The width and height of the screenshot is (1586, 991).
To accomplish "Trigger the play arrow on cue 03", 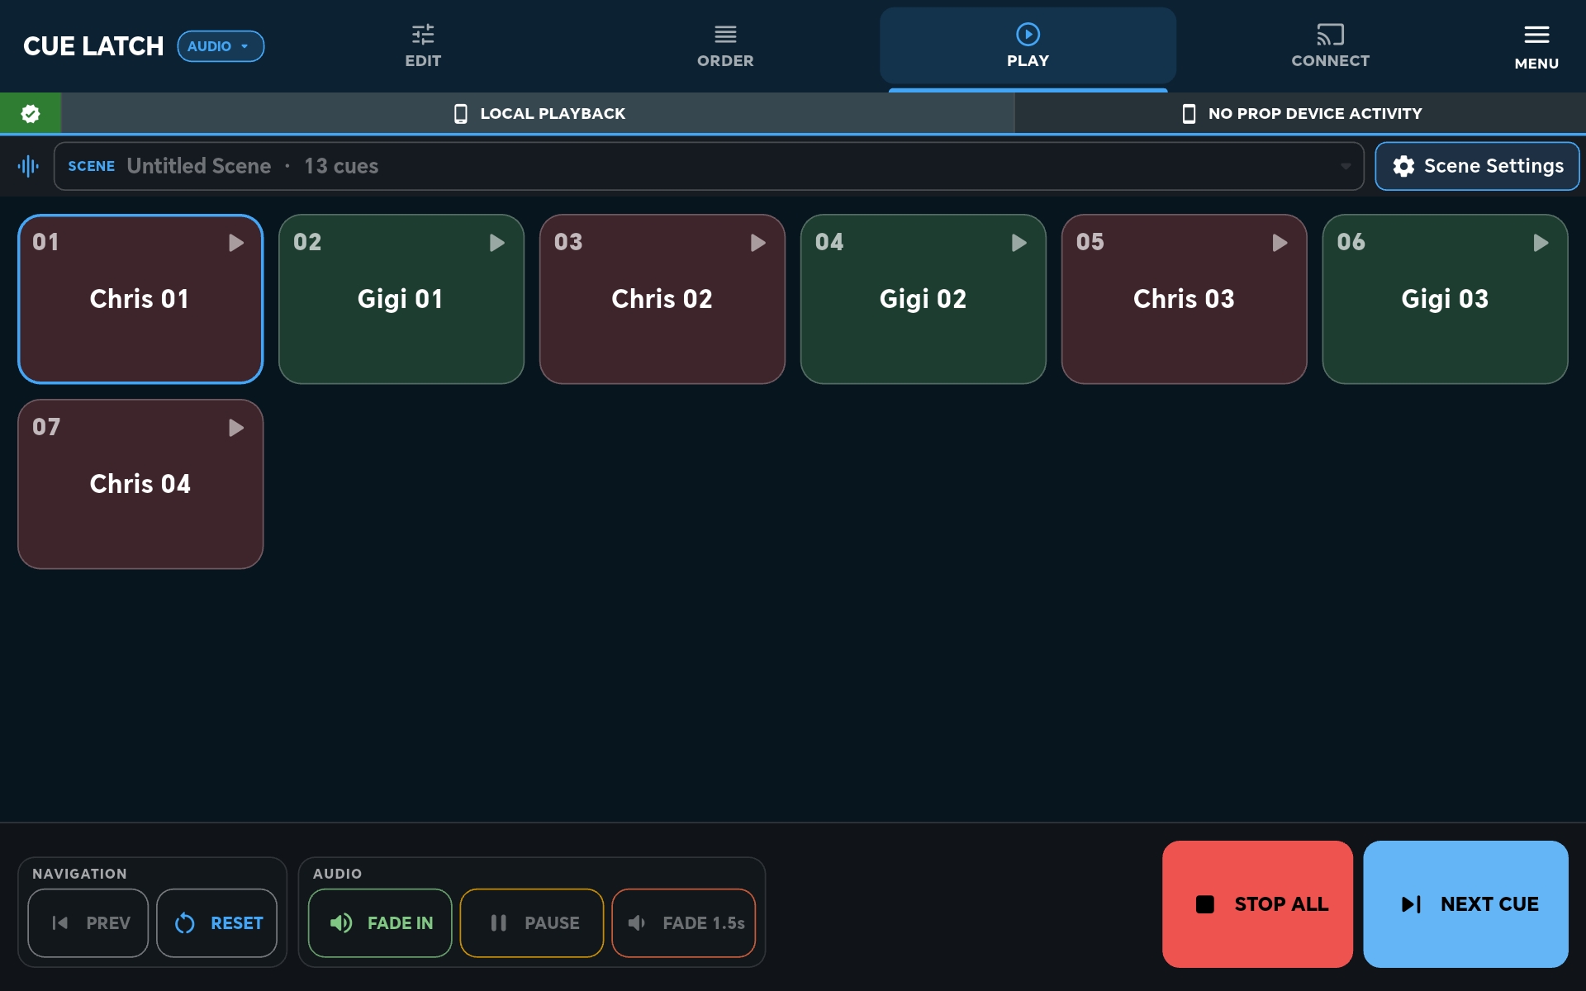I will (758, 243).
